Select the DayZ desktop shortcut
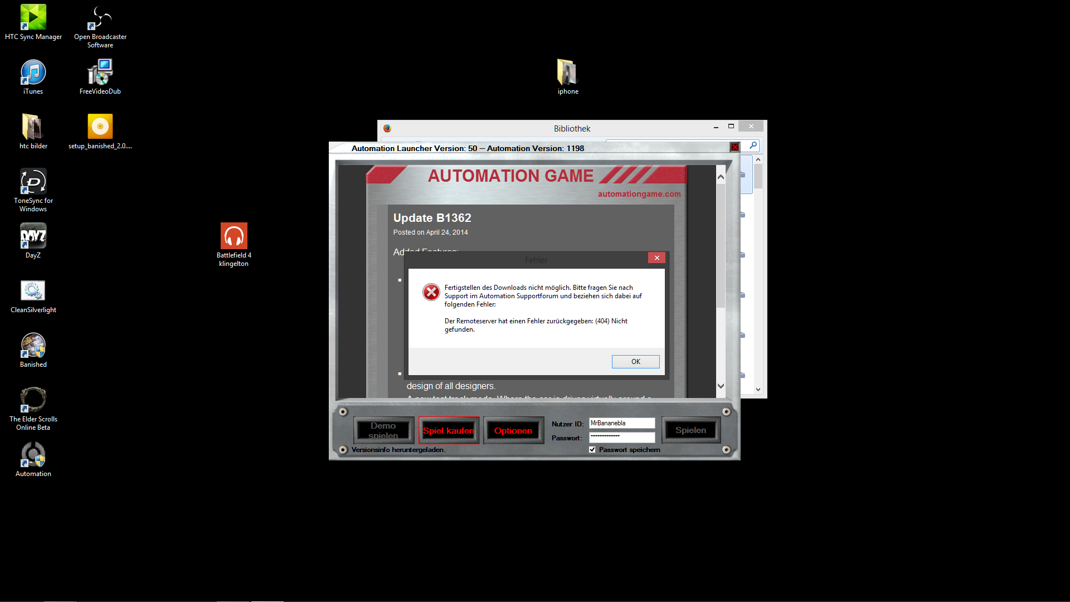Image resolution: width=1070 pixels, height=602 pixels. (x=33, y=241)
